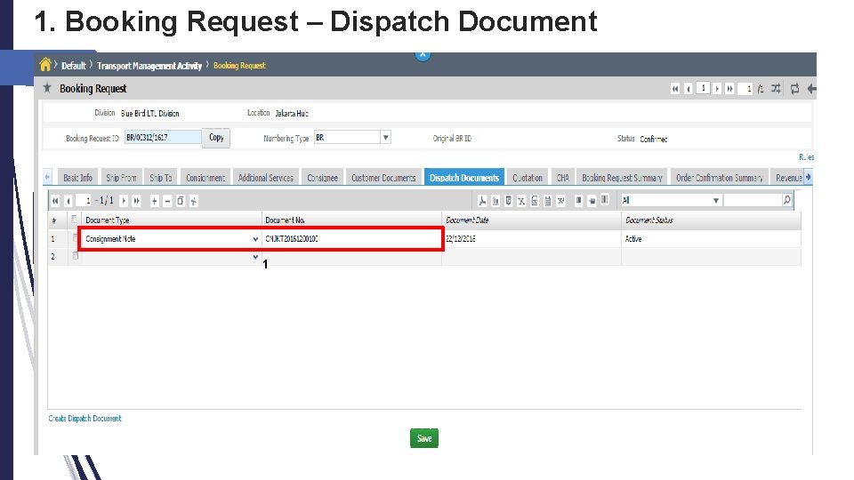Click the shuffle arrows icon in the header

[776, 88]
